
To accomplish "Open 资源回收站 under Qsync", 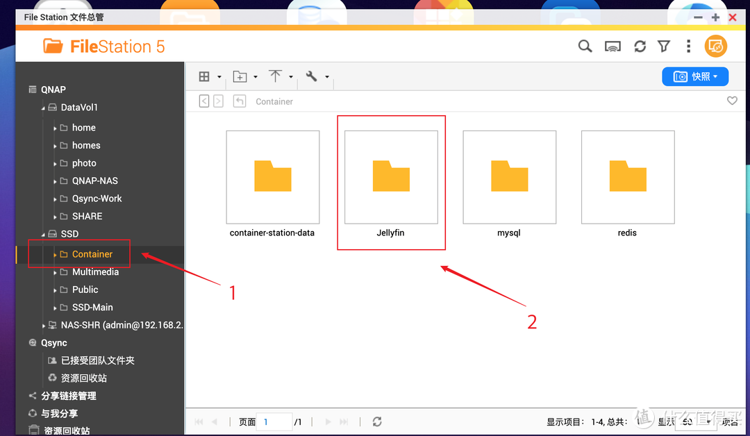I will (84, 378).
